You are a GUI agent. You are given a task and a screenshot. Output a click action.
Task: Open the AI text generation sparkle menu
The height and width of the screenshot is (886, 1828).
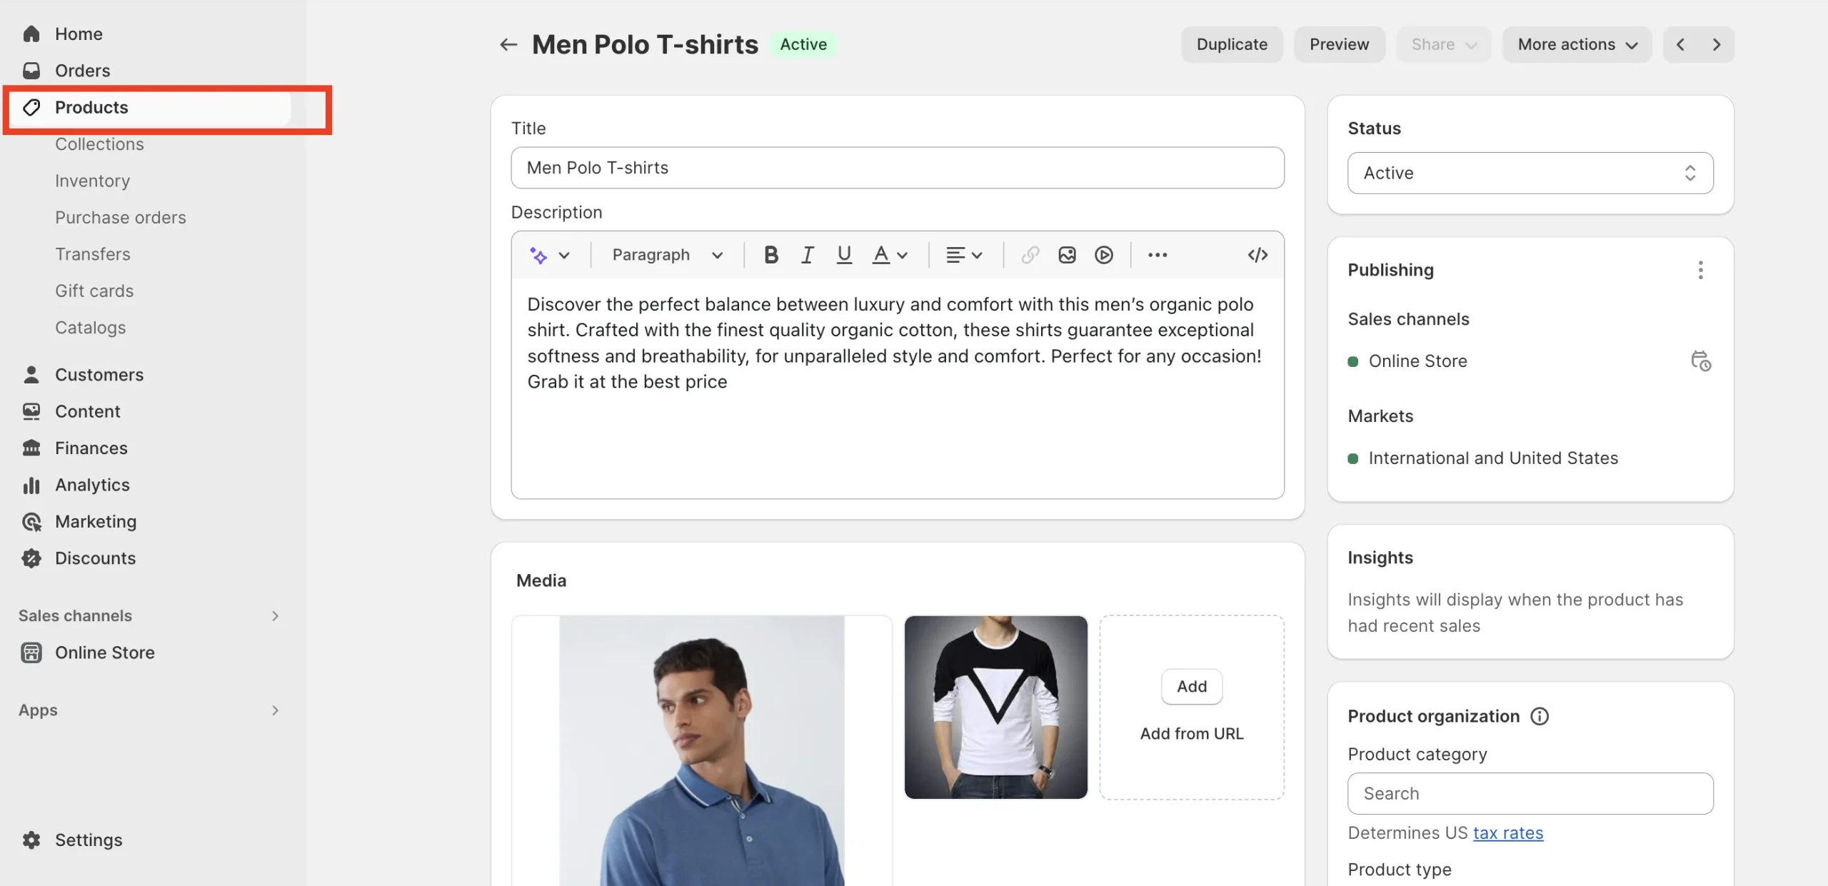549,255
